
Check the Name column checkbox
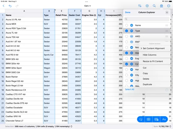pos(127,25)
